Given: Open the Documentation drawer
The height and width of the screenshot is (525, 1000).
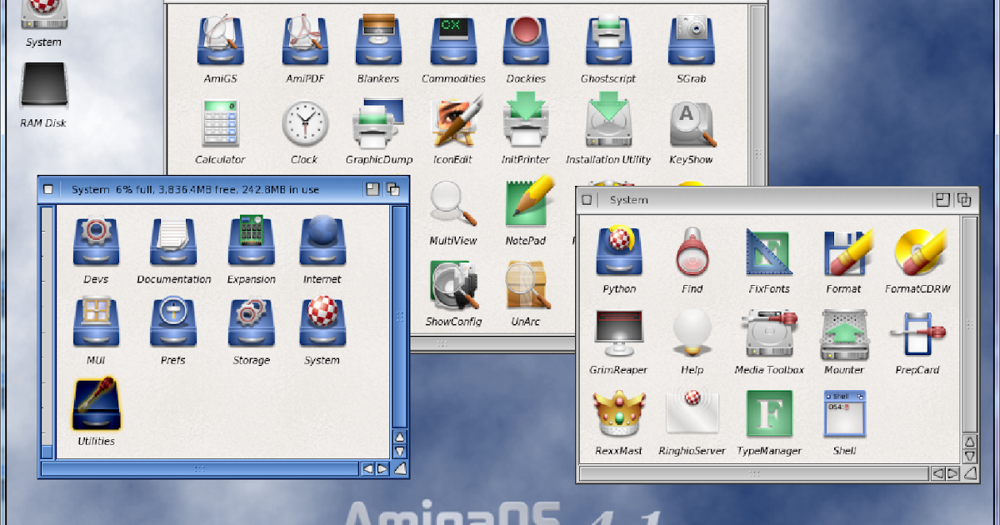Looking at the screenshot, I should pyautogui.click(x=173, y=242).
